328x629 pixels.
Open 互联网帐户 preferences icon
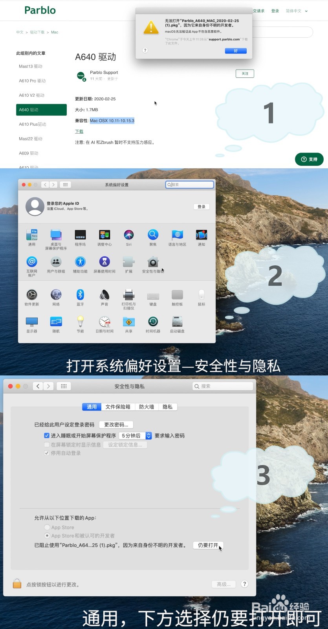[32, 262]
